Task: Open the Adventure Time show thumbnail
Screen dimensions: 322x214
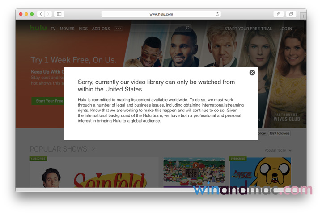Action: point(260,172)
